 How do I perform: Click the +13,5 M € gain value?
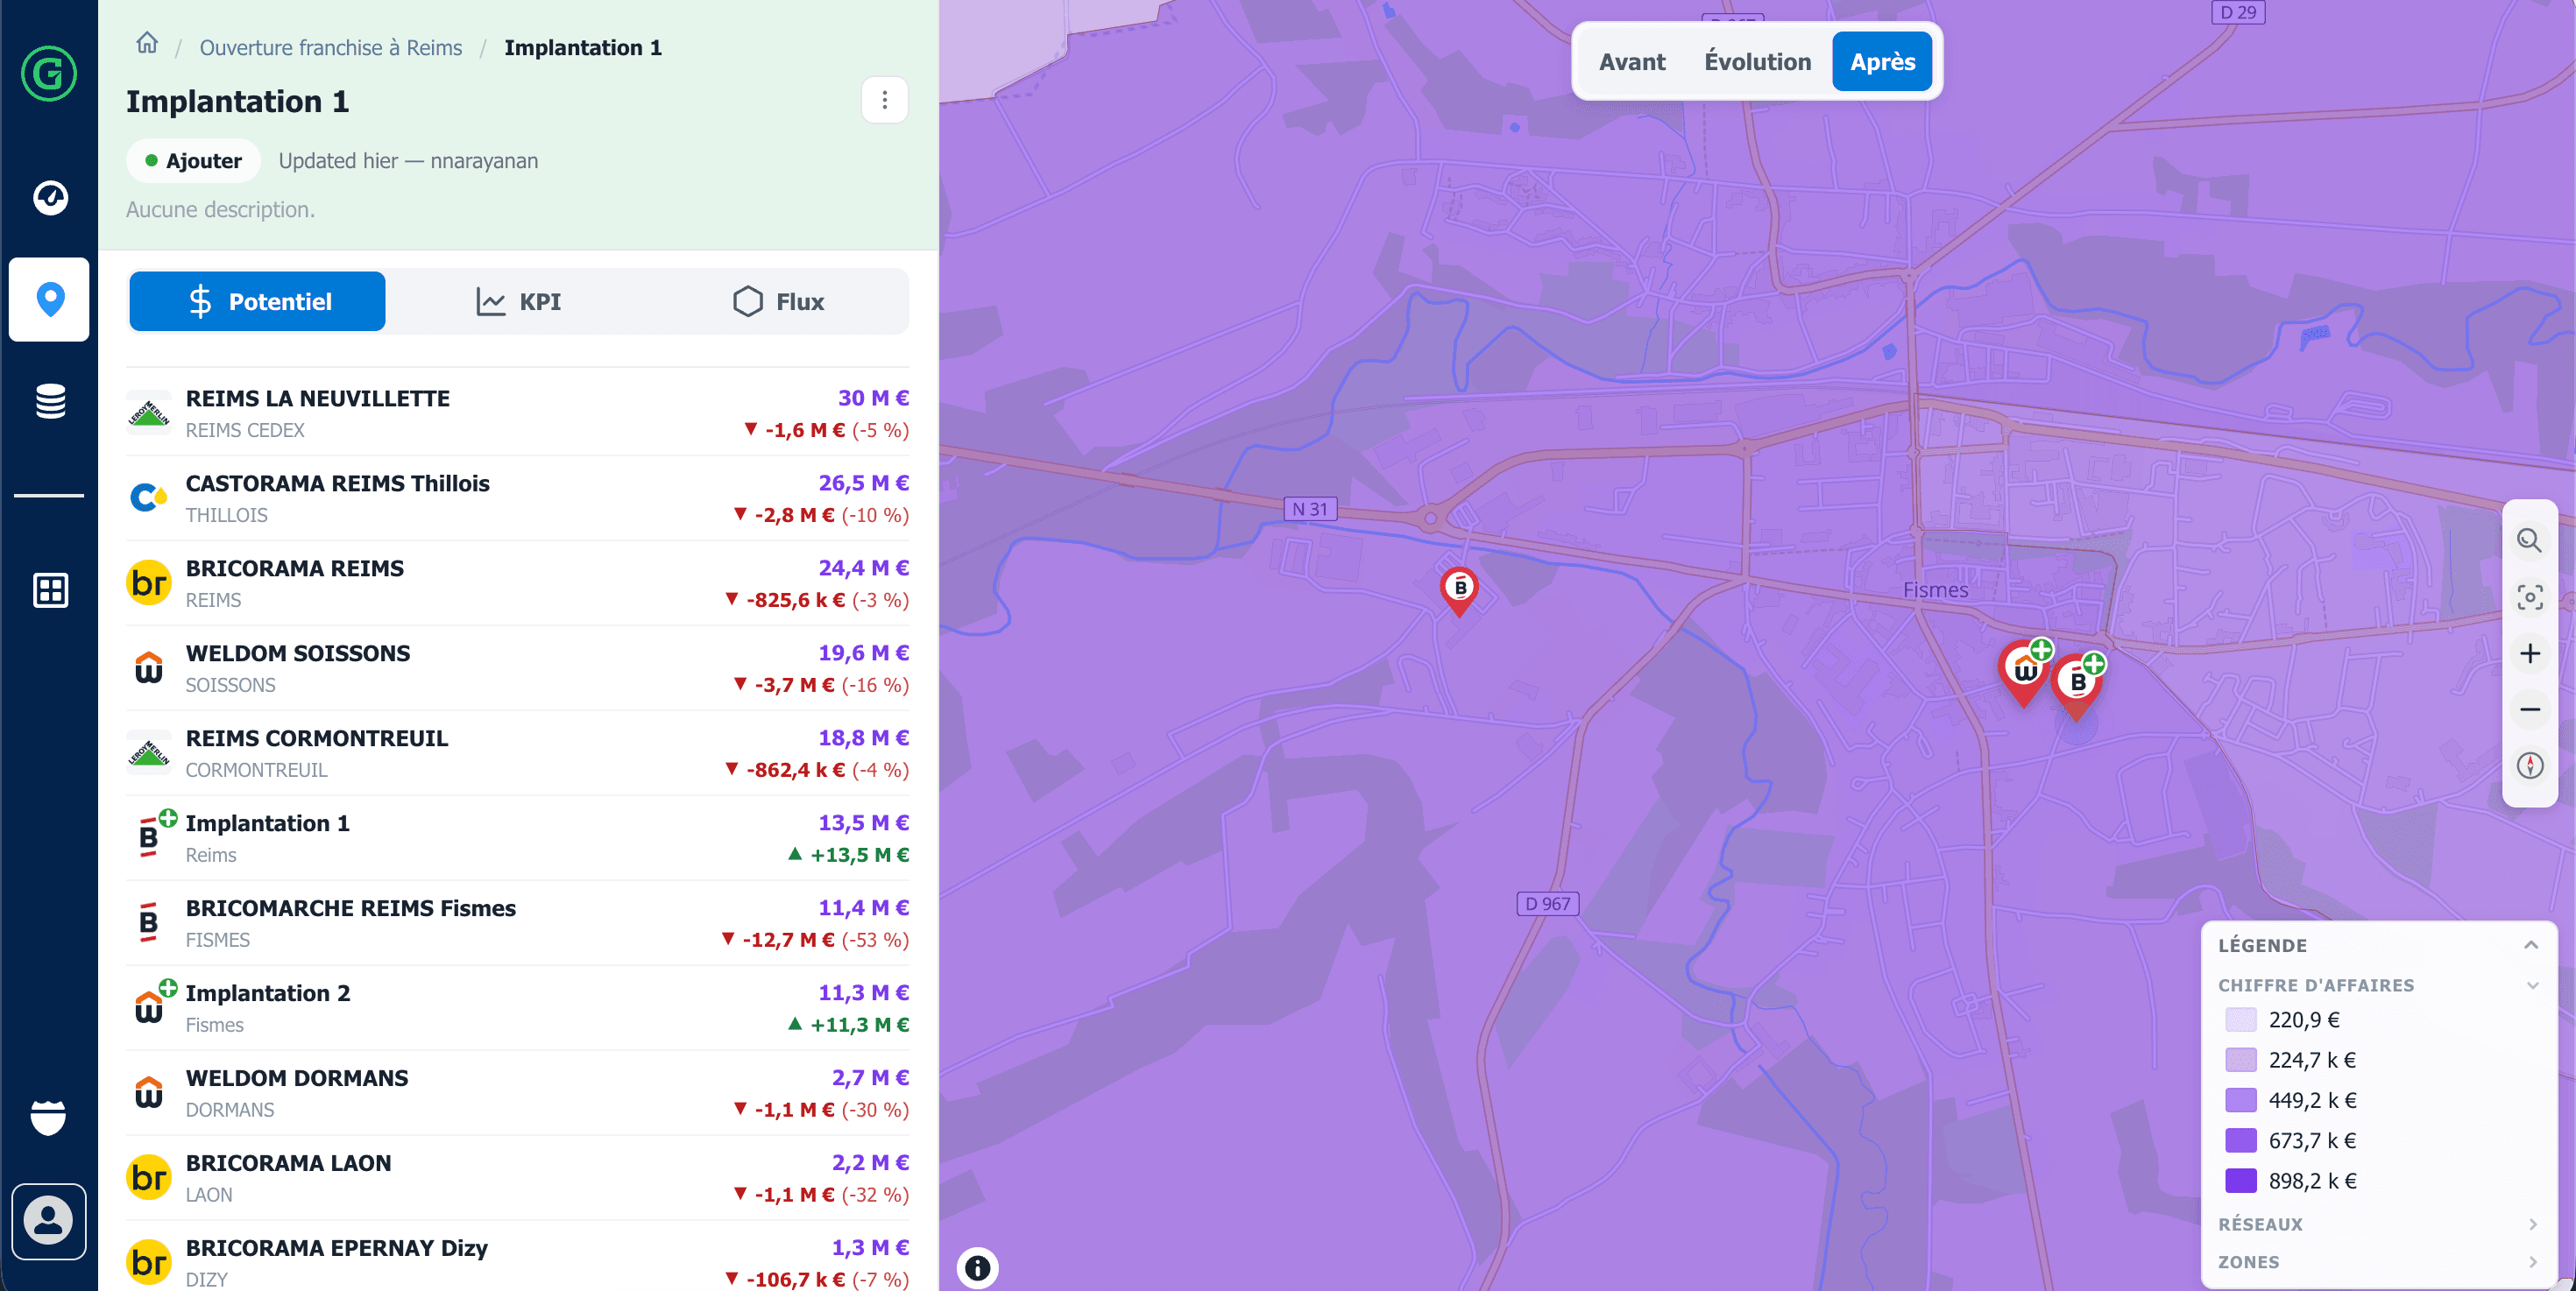(849, 854)
